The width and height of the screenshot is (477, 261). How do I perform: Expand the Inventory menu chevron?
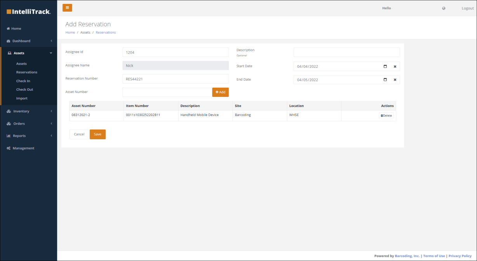[51, 111]
